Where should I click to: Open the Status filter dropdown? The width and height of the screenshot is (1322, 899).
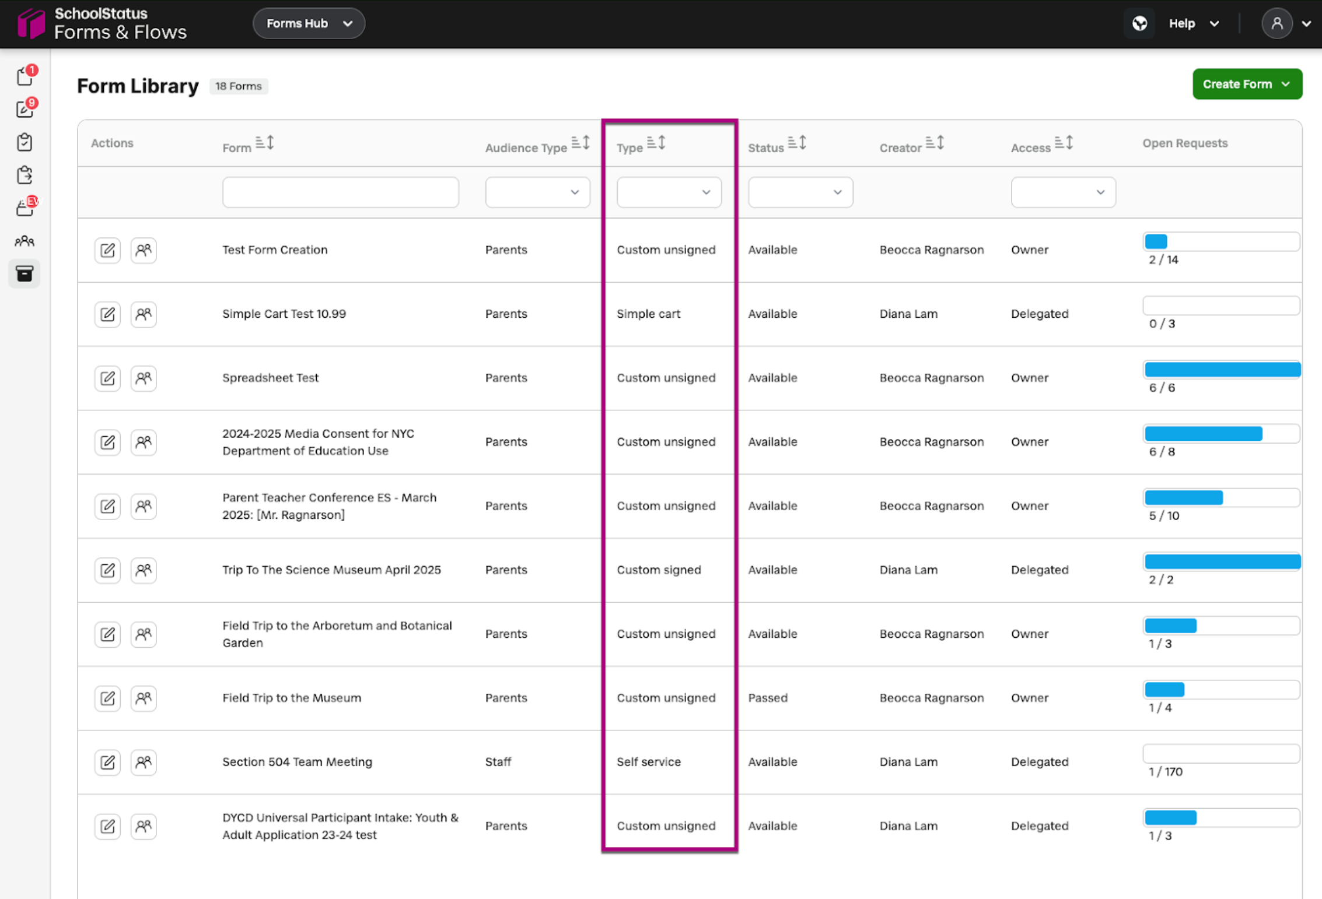(800, 192)
